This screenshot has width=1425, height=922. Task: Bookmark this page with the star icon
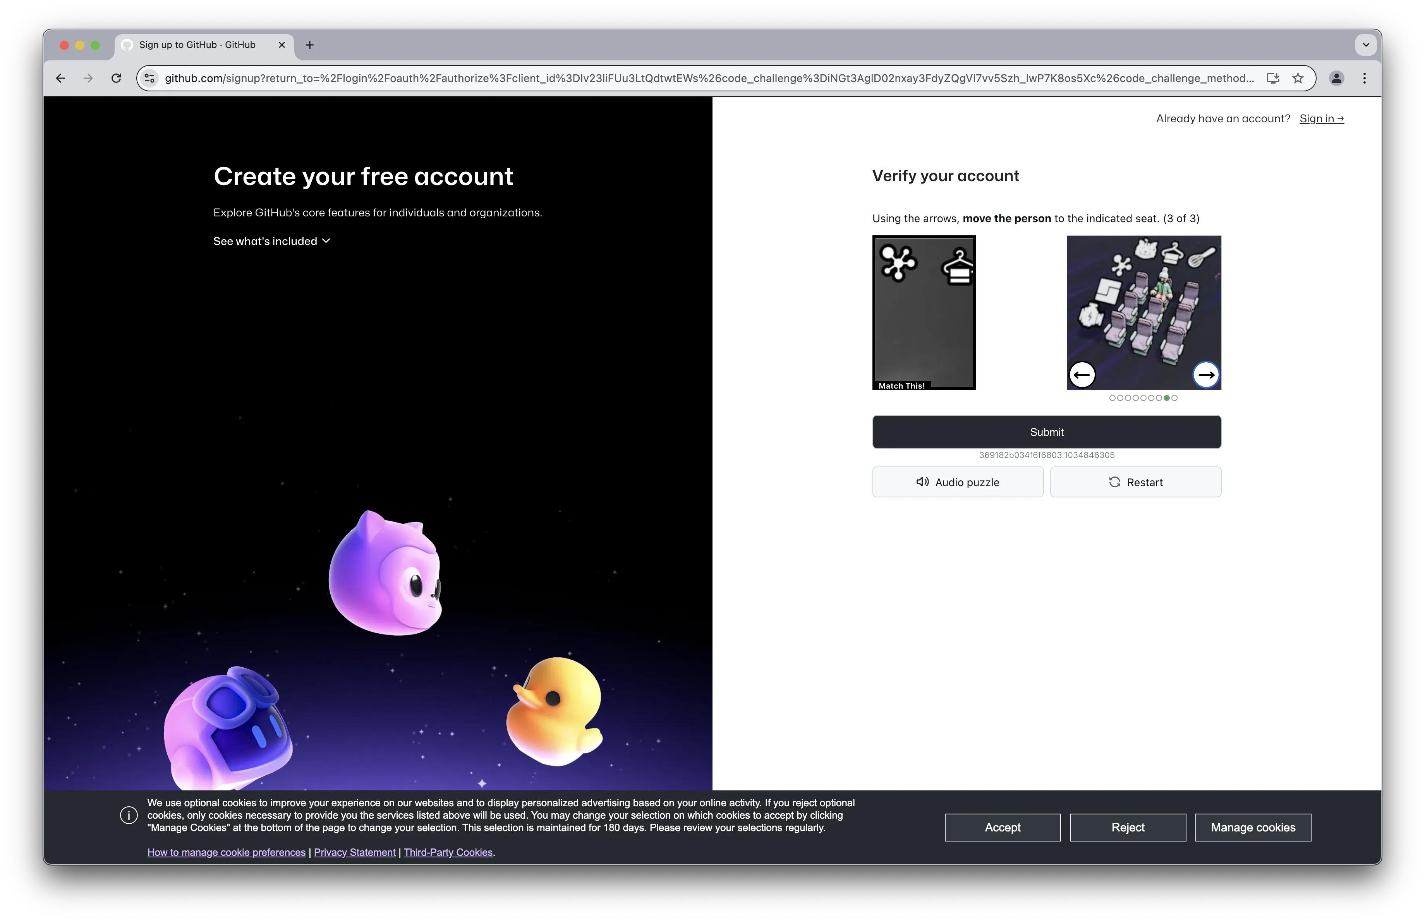pyautogui.click(x=1298, y=78)
